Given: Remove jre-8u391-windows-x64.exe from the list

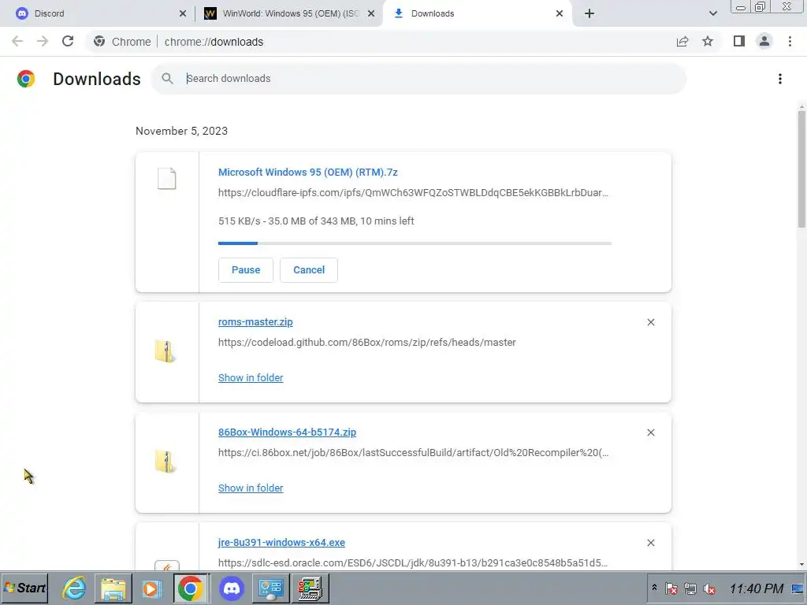Looking at the screenshot, I should coord(651,543).
